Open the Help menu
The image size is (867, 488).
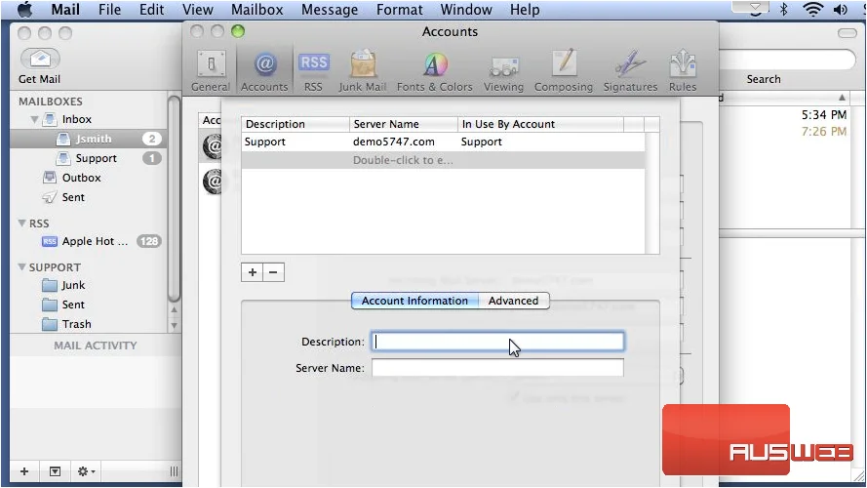click(x=525, y=10)
